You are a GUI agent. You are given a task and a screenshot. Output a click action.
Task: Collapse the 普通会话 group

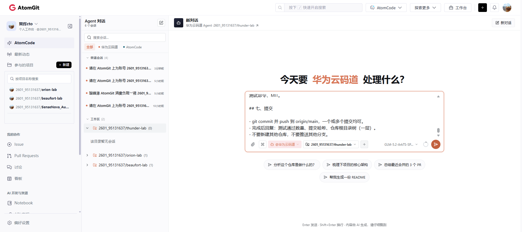tap(88, 58)
